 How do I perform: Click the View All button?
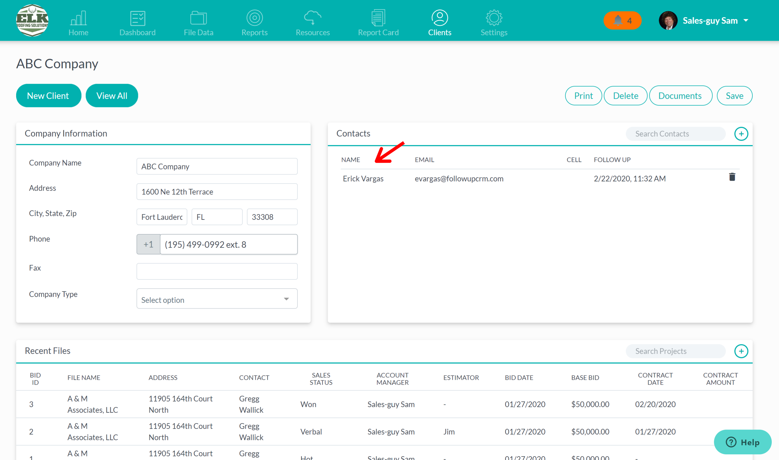click(x=112, y=95)
